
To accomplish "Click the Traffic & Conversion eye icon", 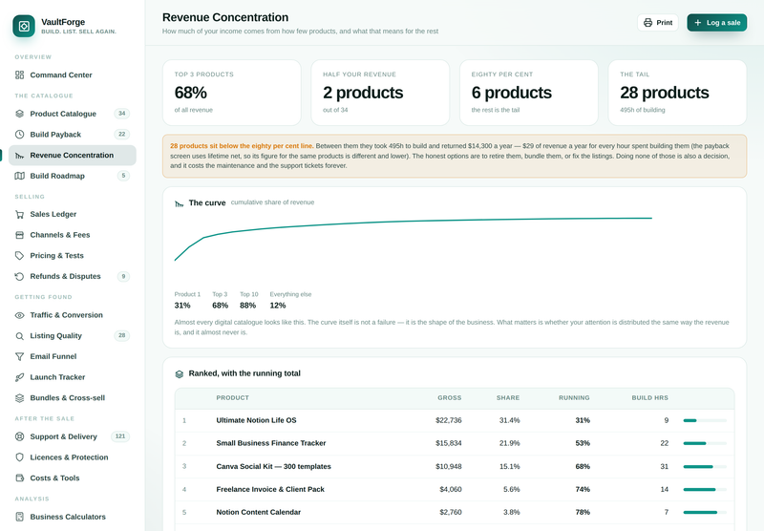I will (19, 315).
